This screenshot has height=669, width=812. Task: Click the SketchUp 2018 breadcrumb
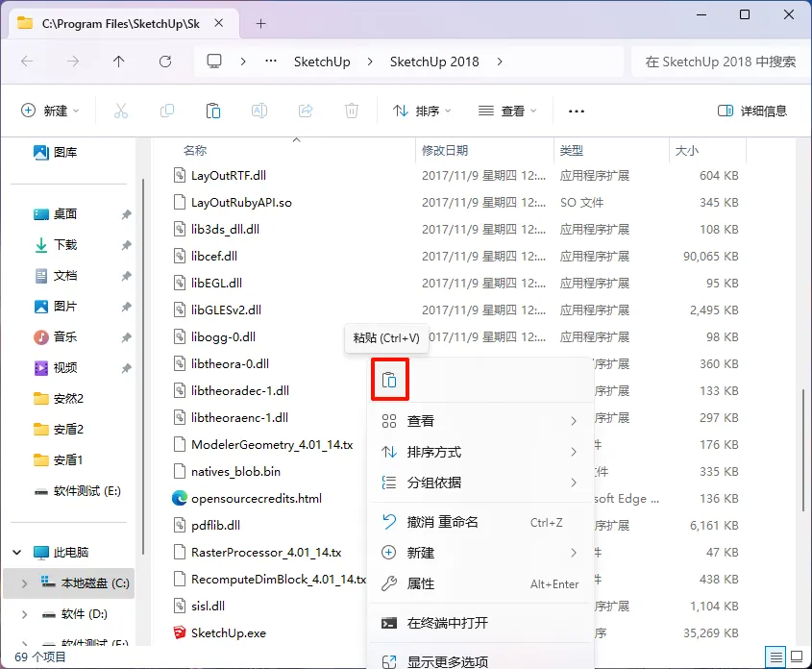pyautogui.click(x=434, y=62)
